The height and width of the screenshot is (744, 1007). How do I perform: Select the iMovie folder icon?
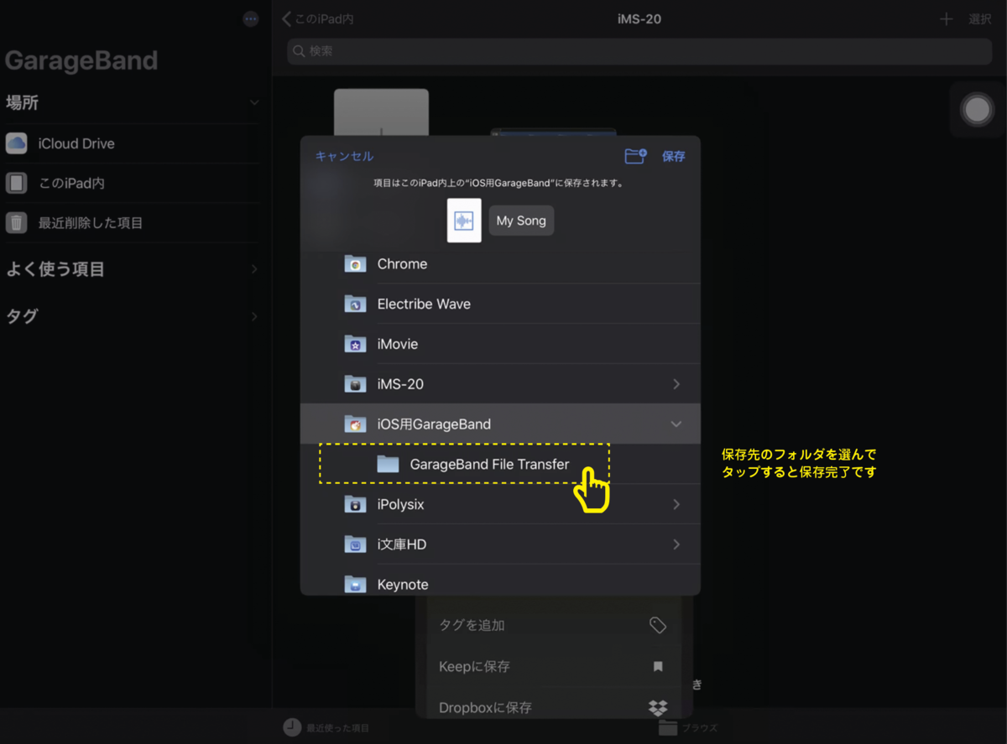(356, 345)
